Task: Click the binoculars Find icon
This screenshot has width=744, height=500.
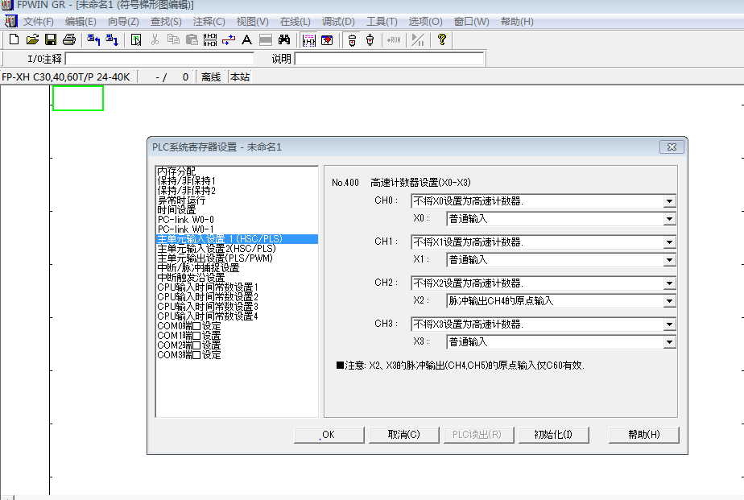Action: pyautogui.click(x=283, y=39)
